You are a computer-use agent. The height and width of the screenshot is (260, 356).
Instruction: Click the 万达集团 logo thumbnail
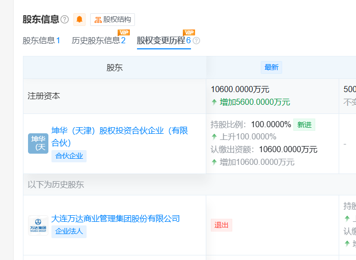(x=38, y=225)
